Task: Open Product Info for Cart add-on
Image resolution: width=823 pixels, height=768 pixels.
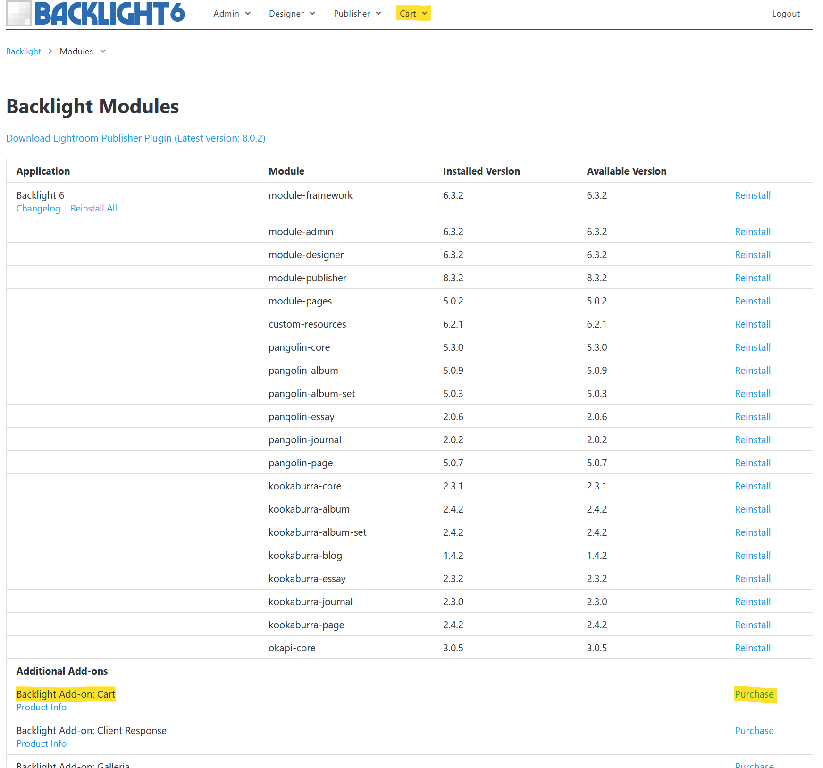Action: click(42, 708)
